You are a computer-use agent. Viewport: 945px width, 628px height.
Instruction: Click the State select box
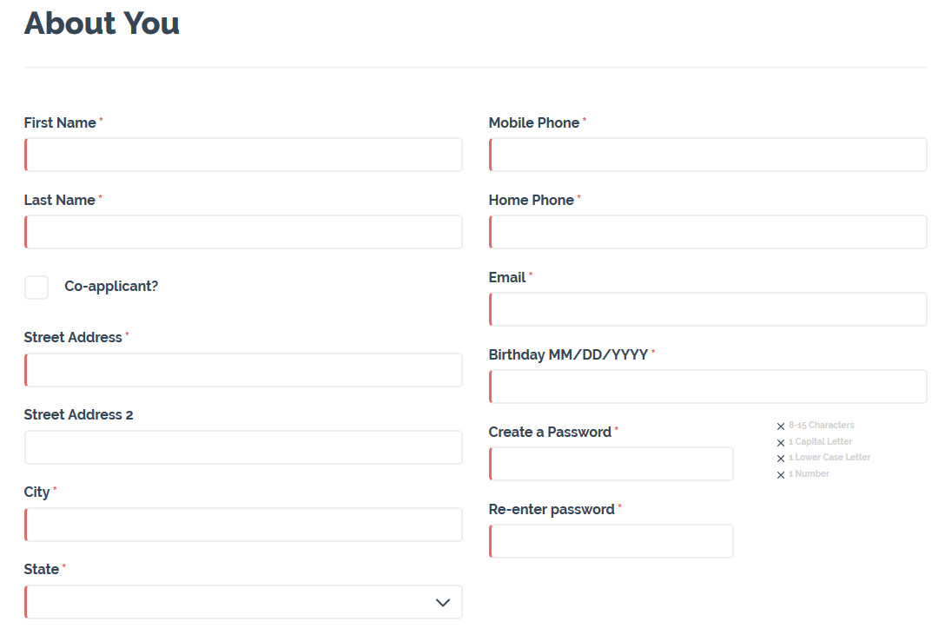tap(243, 601)
